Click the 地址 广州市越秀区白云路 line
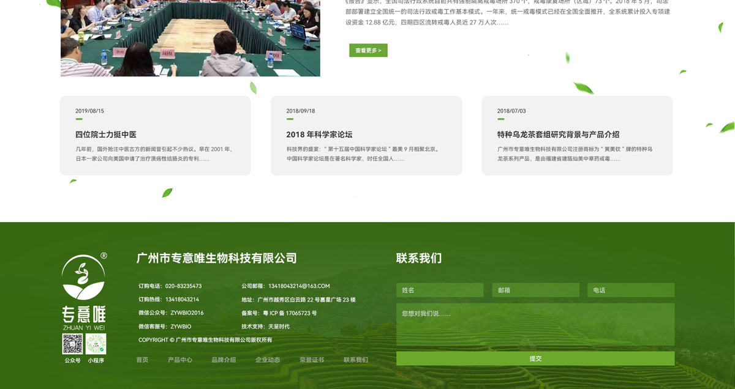The height and width of the screenshot is (389, 735). point(299,300)
